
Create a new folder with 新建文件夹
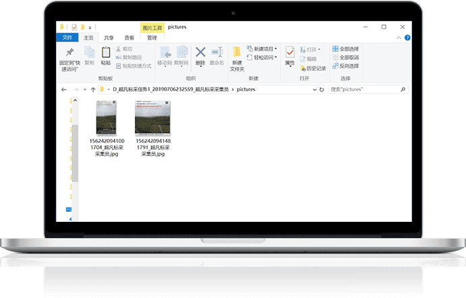(x=237, y=59)
